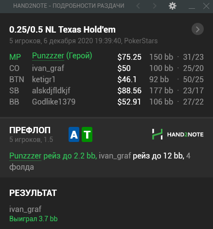The width and height of the screenshot is (213, 229).
Task: Click ivan_graf in the РЕЗУЛЬТАТ section
Action: tap(25, 209)
